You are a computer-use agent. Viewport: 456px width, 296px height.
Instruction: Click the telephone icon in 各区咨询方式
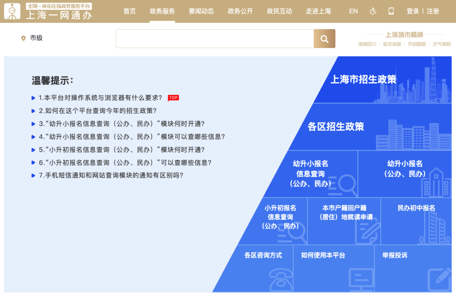coord(281,280)
